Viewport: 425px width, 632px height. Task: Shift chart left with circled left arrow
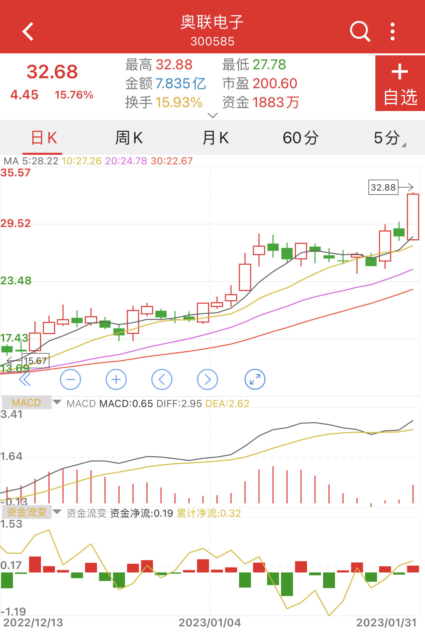pos(162,379)
